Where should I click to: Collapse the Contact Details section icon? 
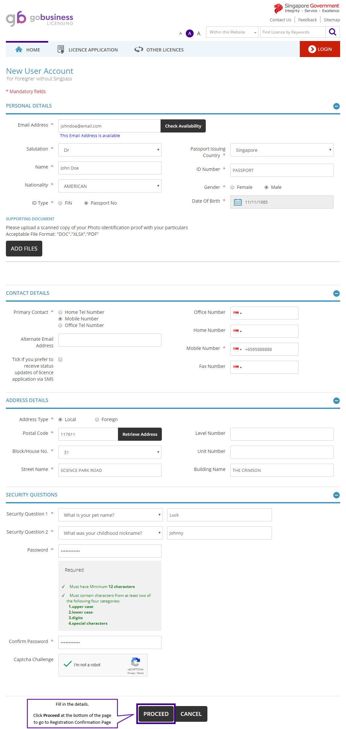pyautogui.click(x=336, y=294)
